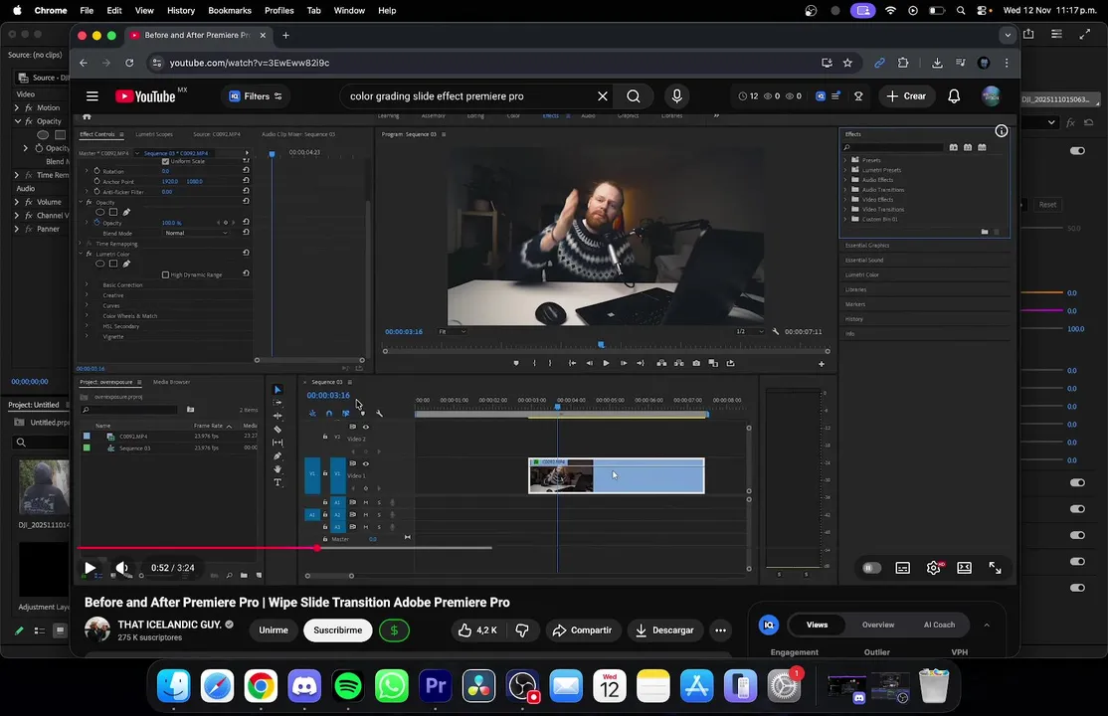Go back in Chrome

click(84, 63)
